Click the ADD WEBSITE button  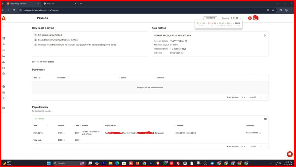[x=210, y=18]
